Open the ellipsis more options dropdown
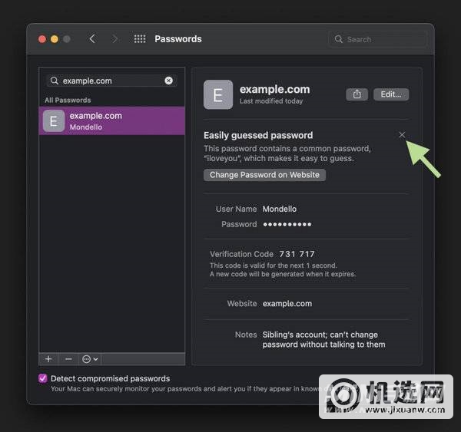The height and width of the screenshot is (432, 461). click(x=90, y=359)
